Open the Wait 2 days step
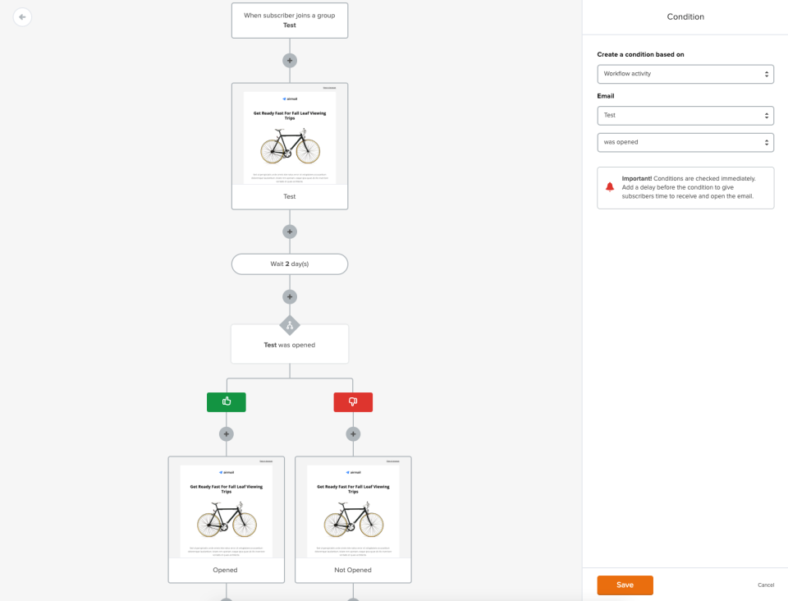 [289, 264]
